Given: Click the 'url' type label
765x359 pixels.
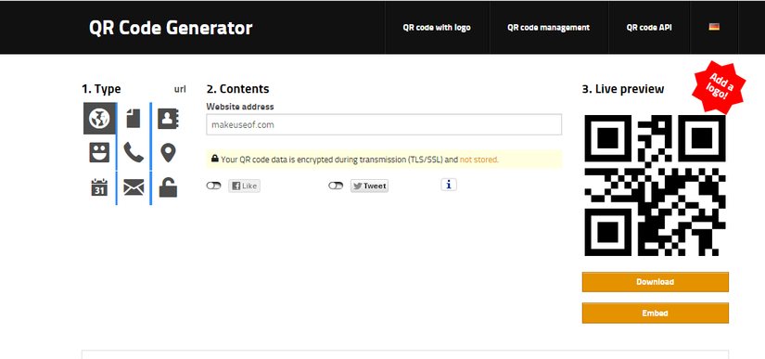Looking at the screenshot, I should (180, 89).
